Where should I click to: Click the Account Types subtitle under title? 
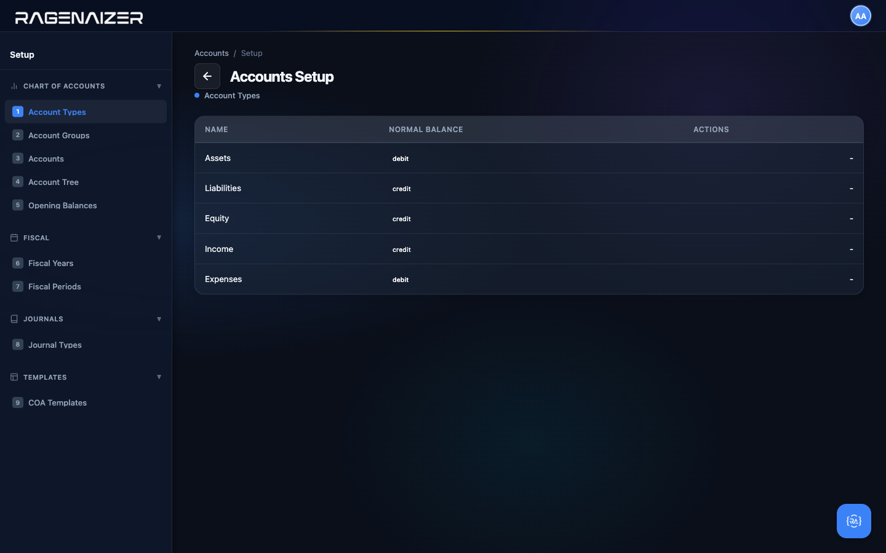(232, 95)
